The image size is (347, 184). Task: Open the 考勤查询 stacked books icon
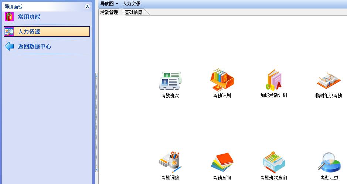(x=222, y=162)
